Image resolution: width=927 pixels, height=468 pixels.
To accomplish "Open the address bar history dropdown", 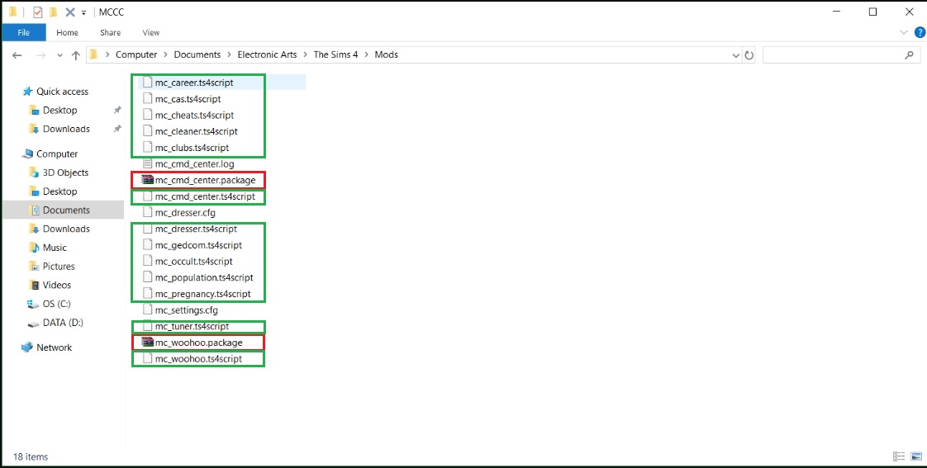I will point(736,55).
